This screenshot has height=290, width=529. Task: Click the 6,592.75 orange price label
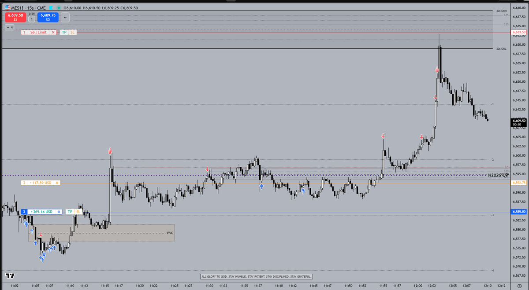[x=519, y=183]
